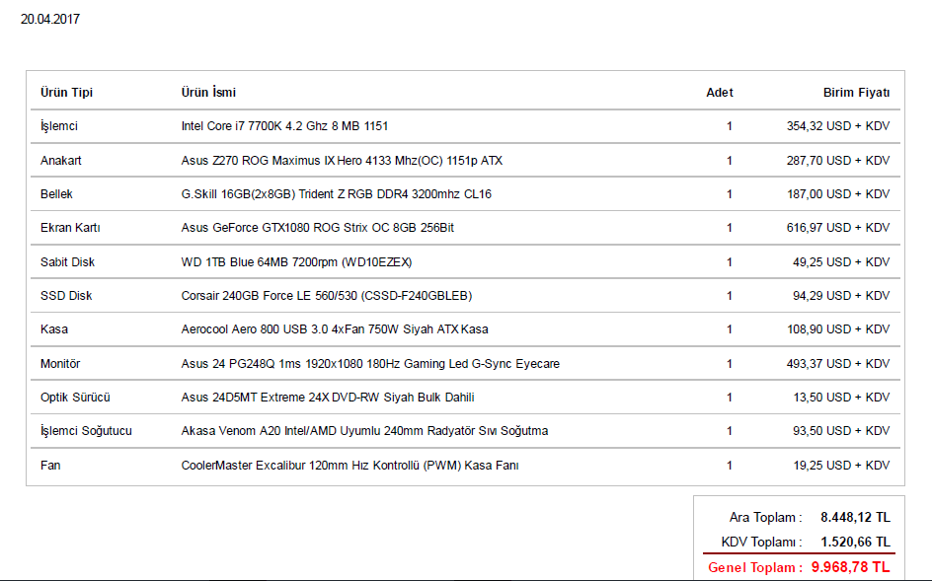Click the 108,90 USD + KDV price
Image resolution: width=932 pixels, height=581 pixels.
[x=838, y=329]
